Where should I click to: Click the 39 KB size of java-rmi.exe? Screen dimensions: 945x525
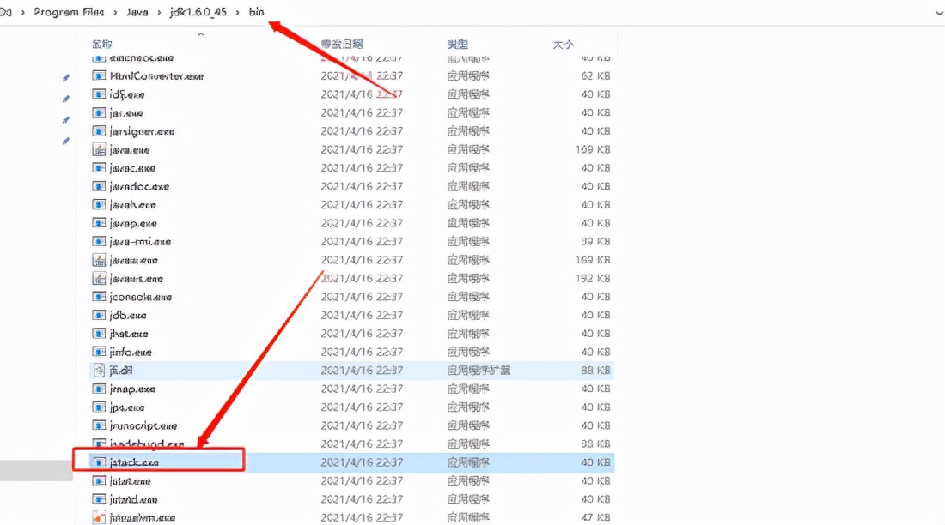595,241
